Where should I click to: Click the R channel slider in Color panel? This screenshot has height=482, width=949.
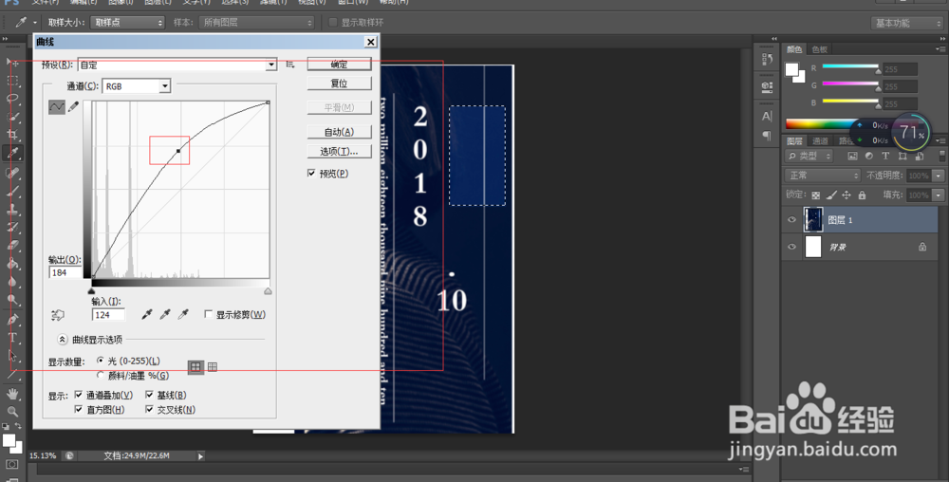pos(850,65)
